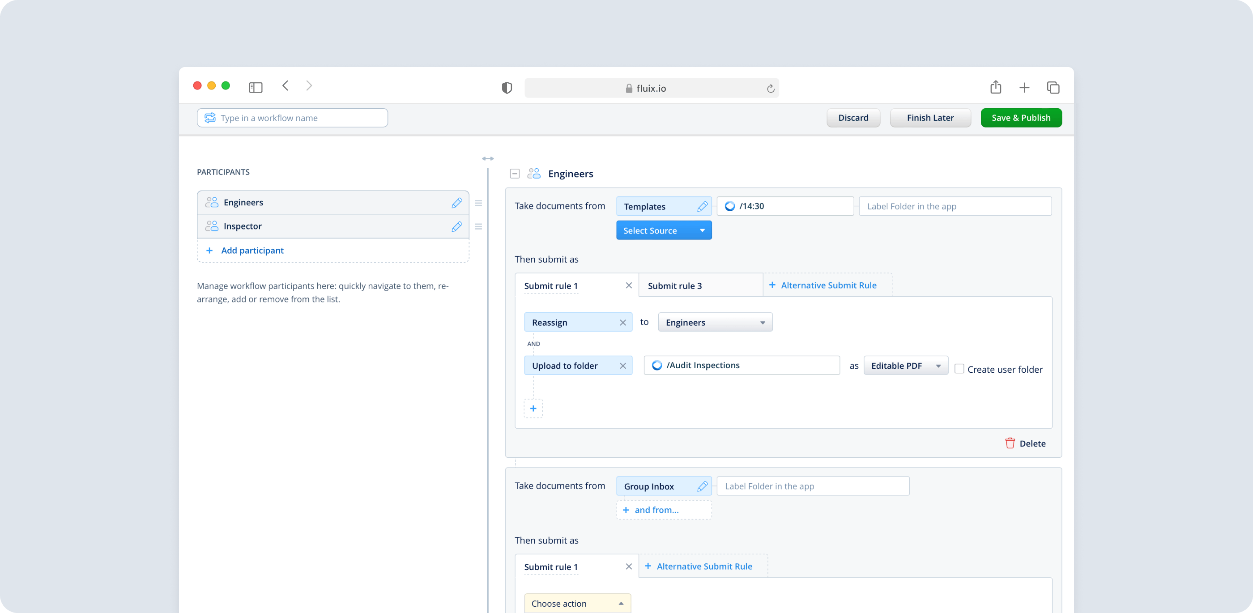Switch to the Submit rule 3 tab

click(675, 285)
